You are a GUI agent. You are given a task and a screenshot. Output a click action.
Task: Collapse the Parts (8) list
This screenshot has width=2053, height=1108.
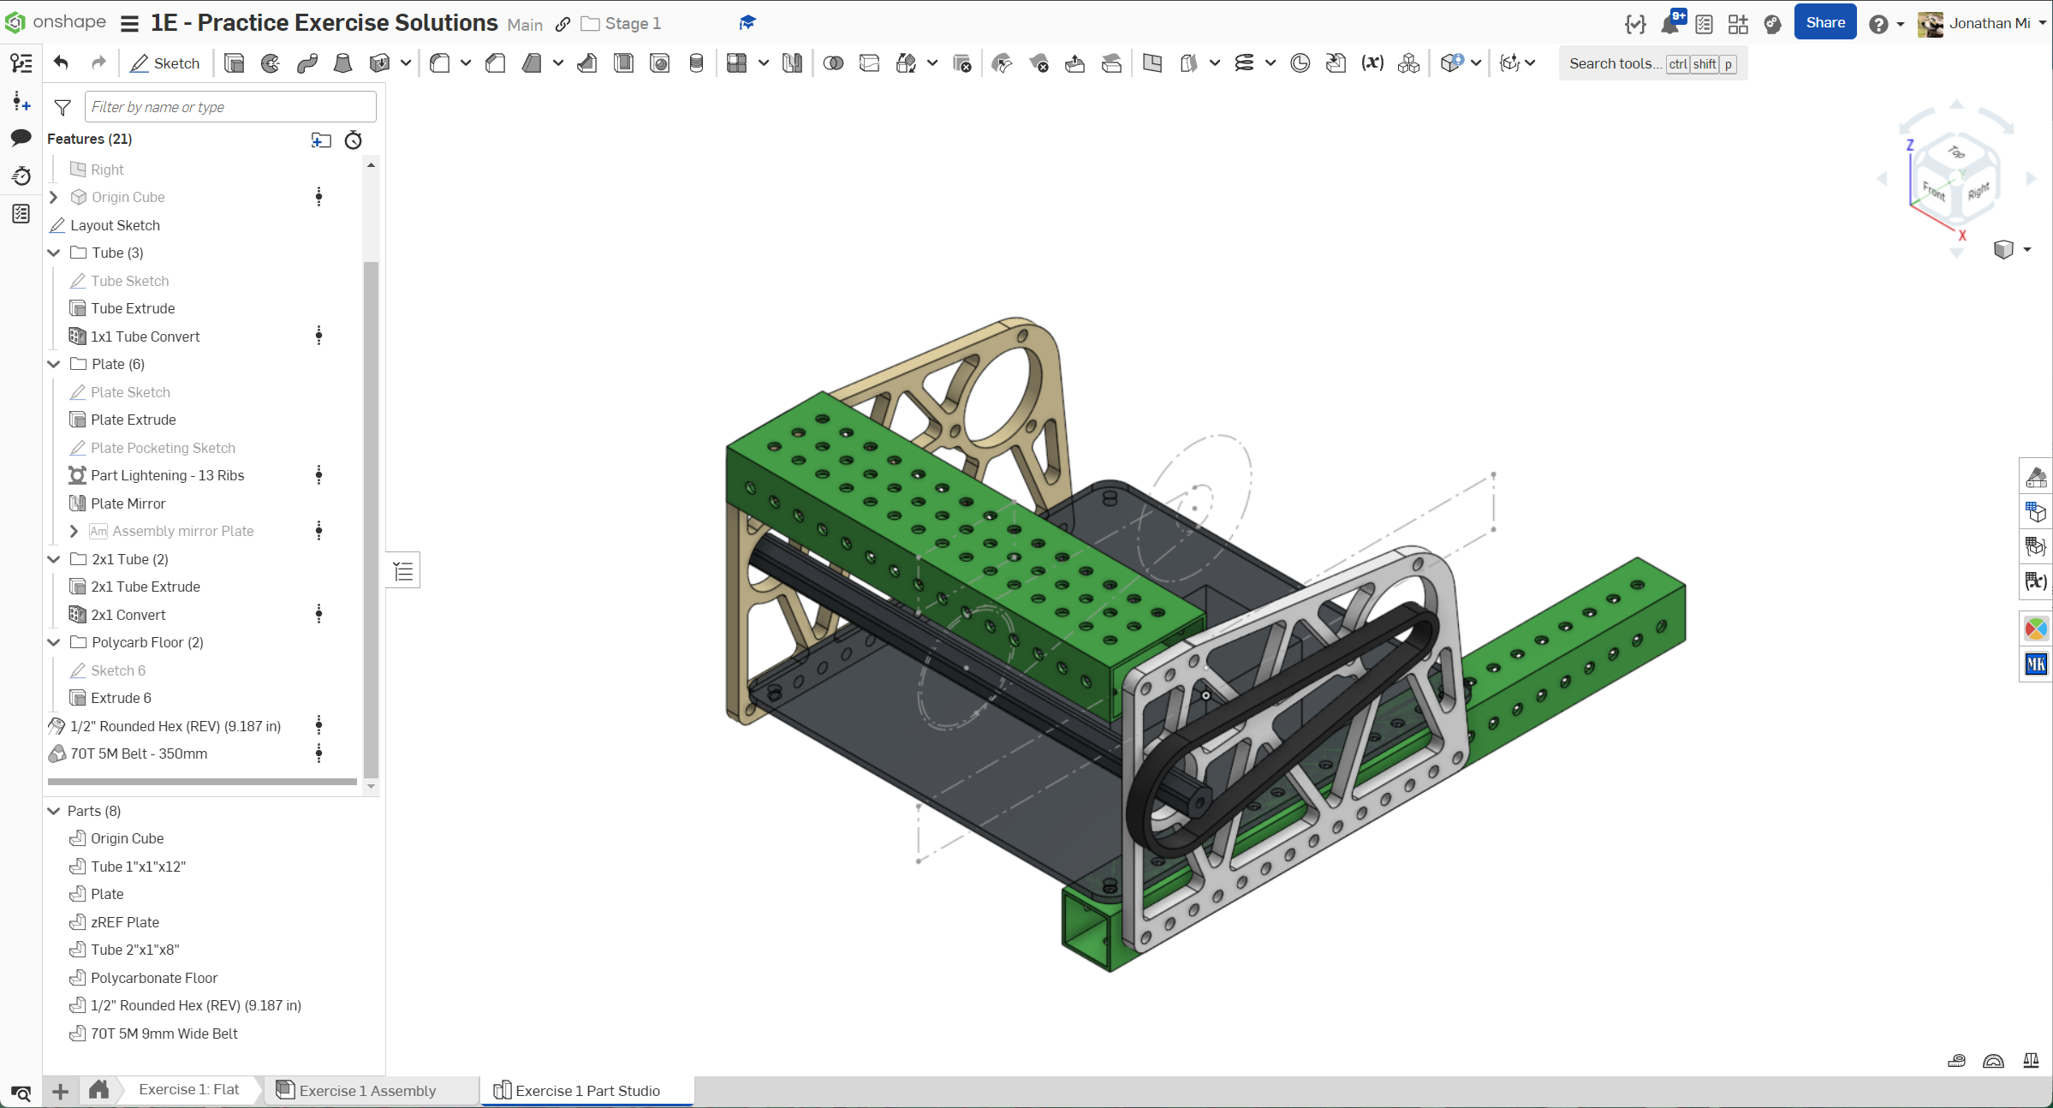pyautogui.click(x=54, y=811)
